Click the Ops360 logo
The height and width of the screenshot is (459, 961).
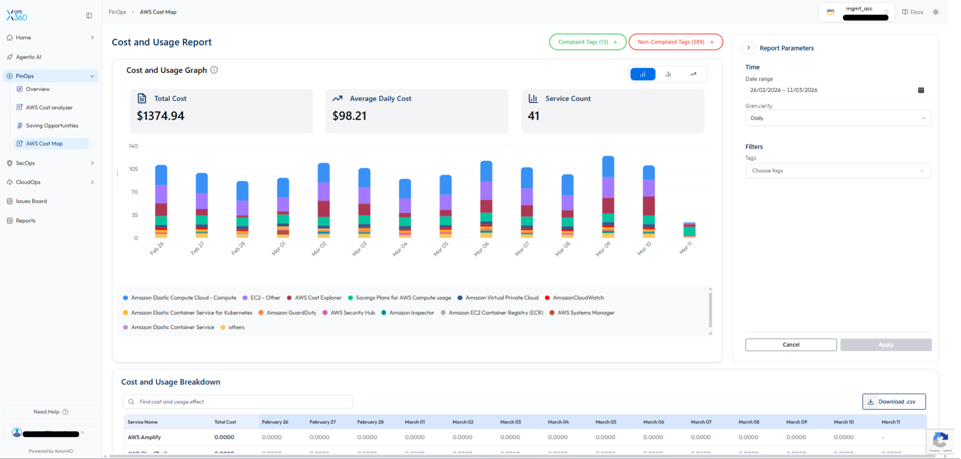click(x=17, y=16)
